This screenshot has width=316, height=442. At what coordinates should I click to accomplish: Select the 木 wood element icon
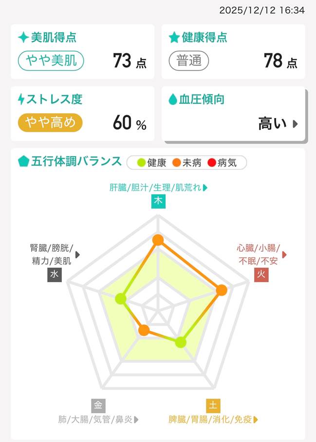coord(158,201)
